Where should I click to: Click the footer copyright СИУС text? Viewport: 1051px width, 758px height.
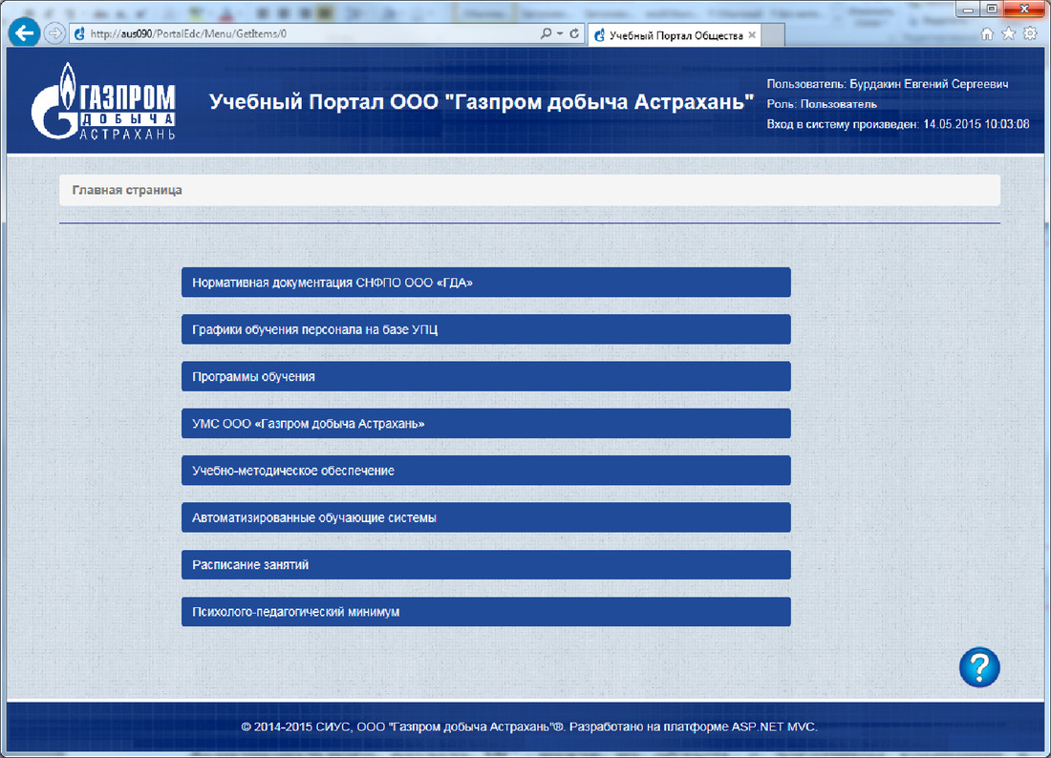click(x=529, y=726)
